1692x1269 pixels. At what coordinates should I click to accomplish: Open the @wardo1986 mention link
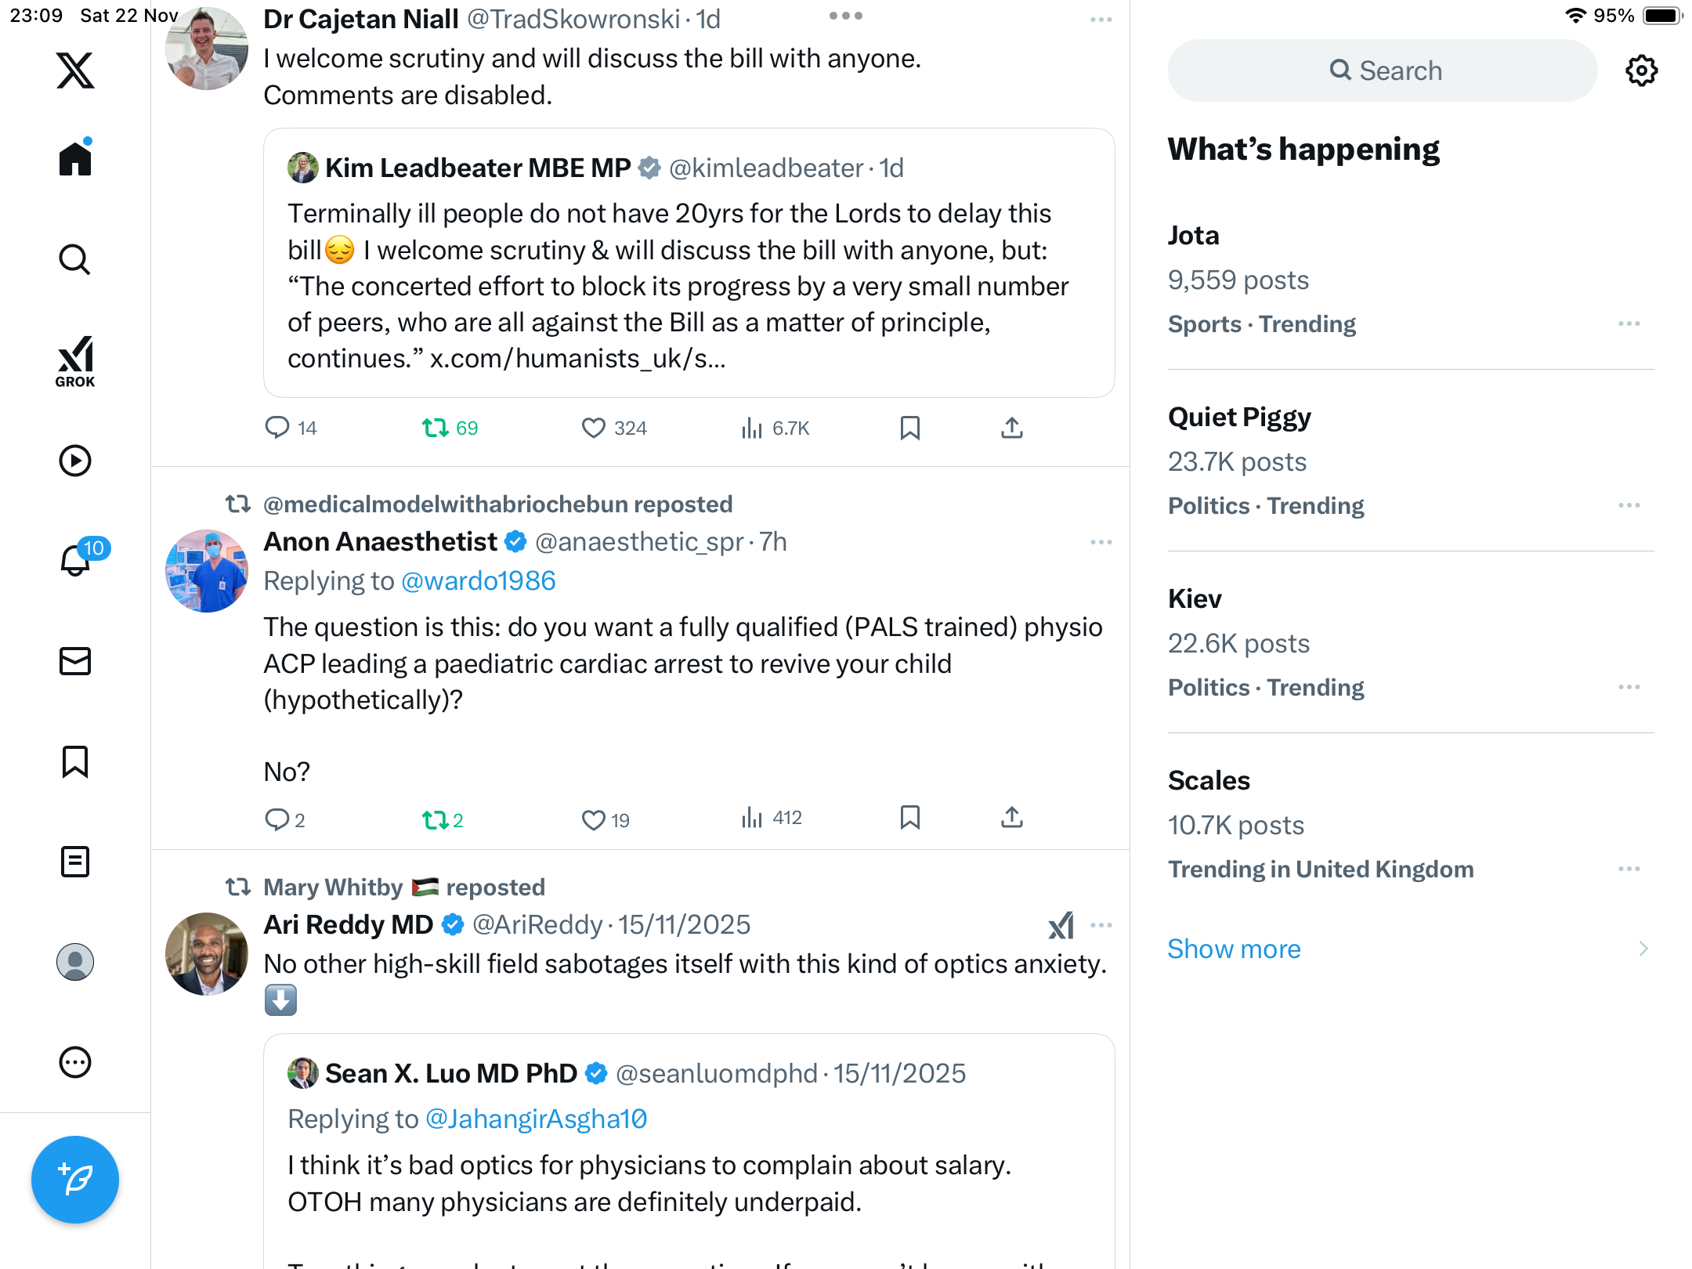pos(478,581)
